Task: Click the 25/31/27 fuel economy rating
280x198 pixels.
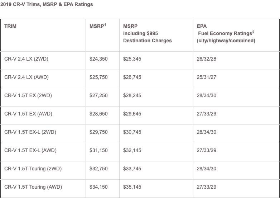Action: tap(207, 77)
